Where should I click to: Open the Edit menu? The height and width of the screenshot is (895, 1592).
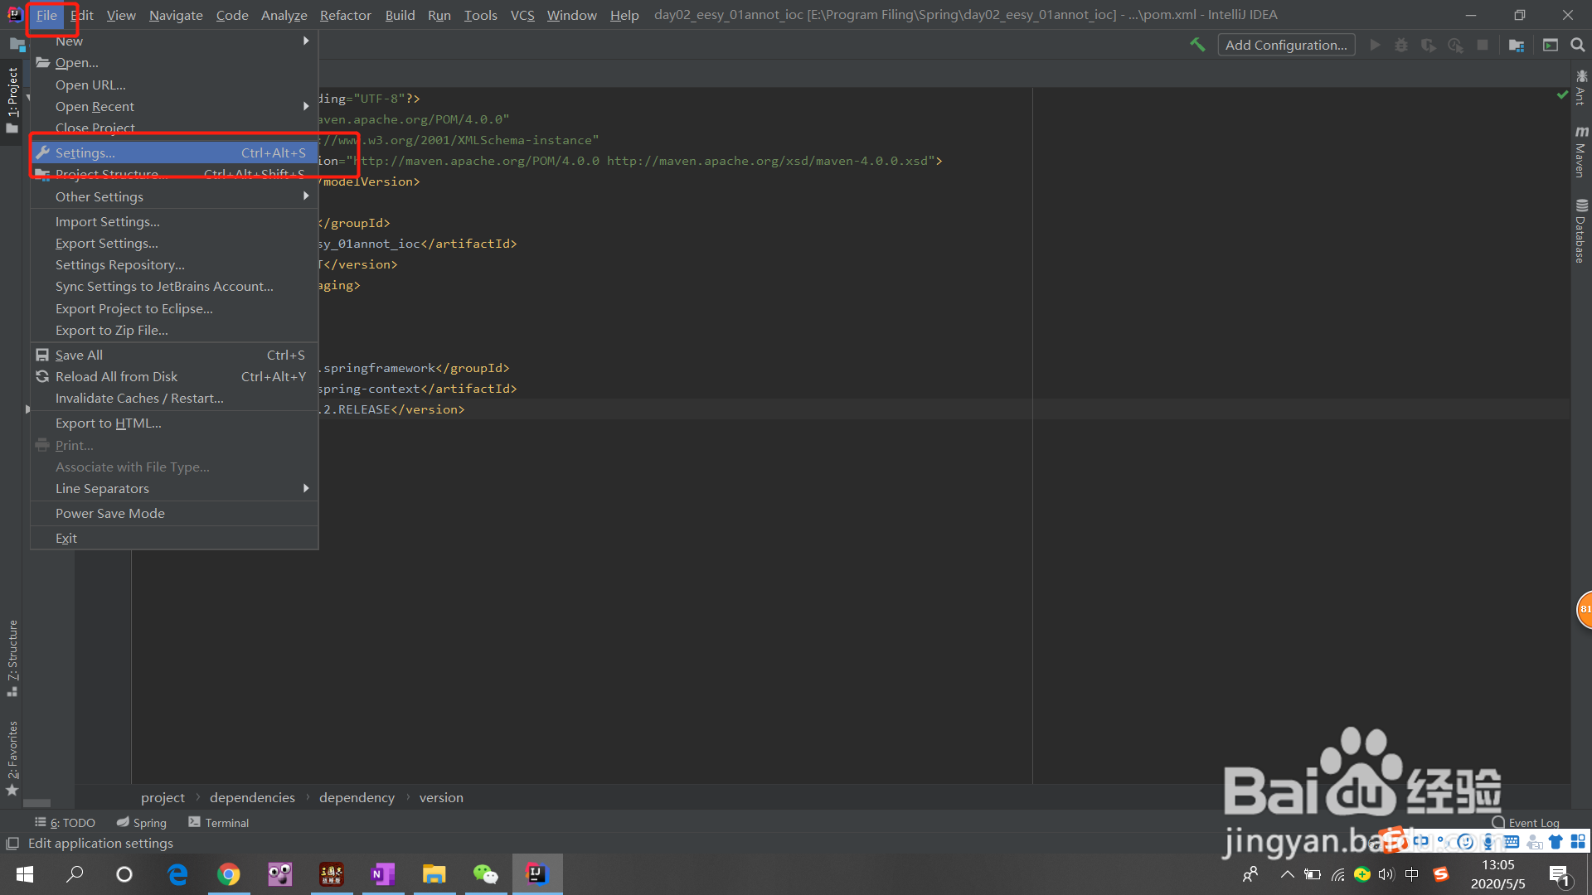[x=82, y=15]
